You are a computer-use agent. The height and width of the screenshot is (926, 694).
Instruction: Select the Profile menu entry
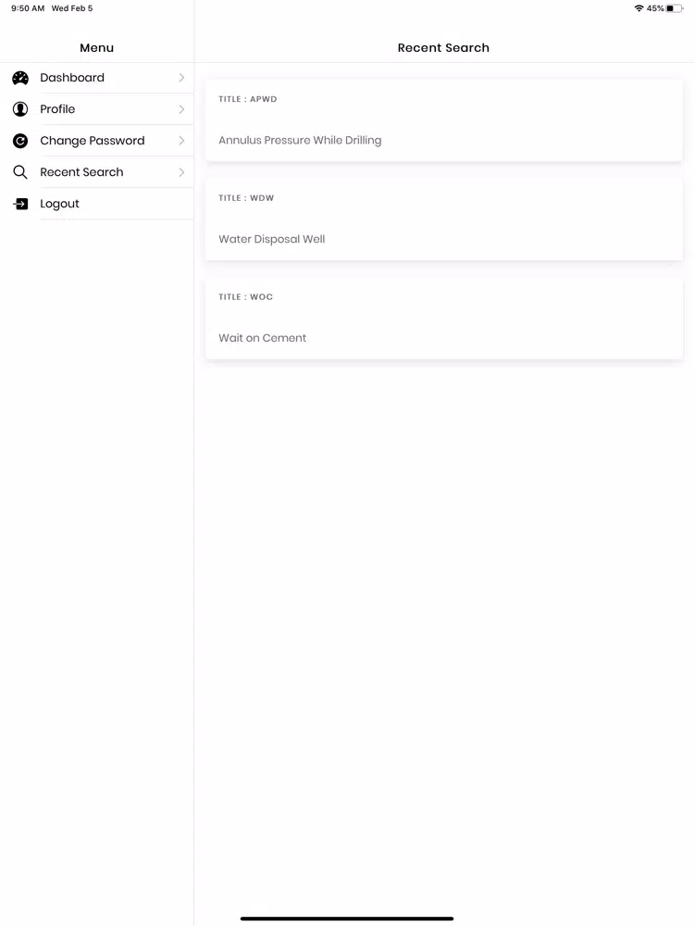[97, 109]
